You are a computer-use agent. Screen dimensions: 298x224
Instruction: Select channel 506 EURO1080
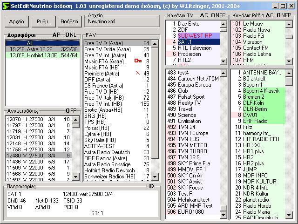[x=193, y=212]
